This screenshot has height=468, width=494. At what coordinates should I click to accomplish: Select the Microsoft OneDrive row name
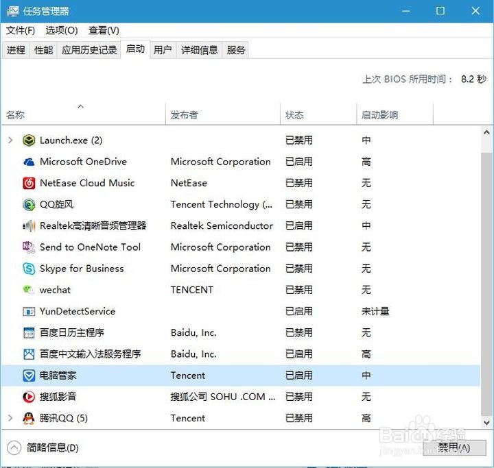pyautogui.click(x=83, y=162)
